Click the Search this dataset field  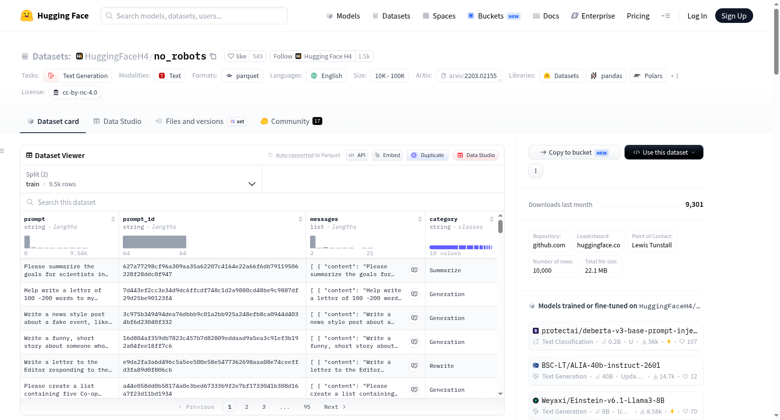(x=262, y=202)
